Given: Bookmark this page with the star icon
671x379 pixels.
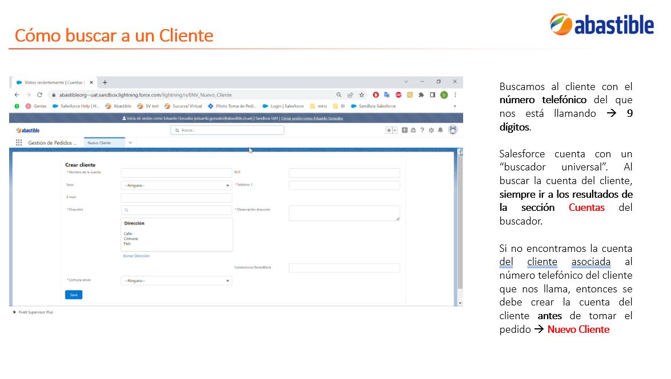Looking at the screenshot, I should 361,95.
